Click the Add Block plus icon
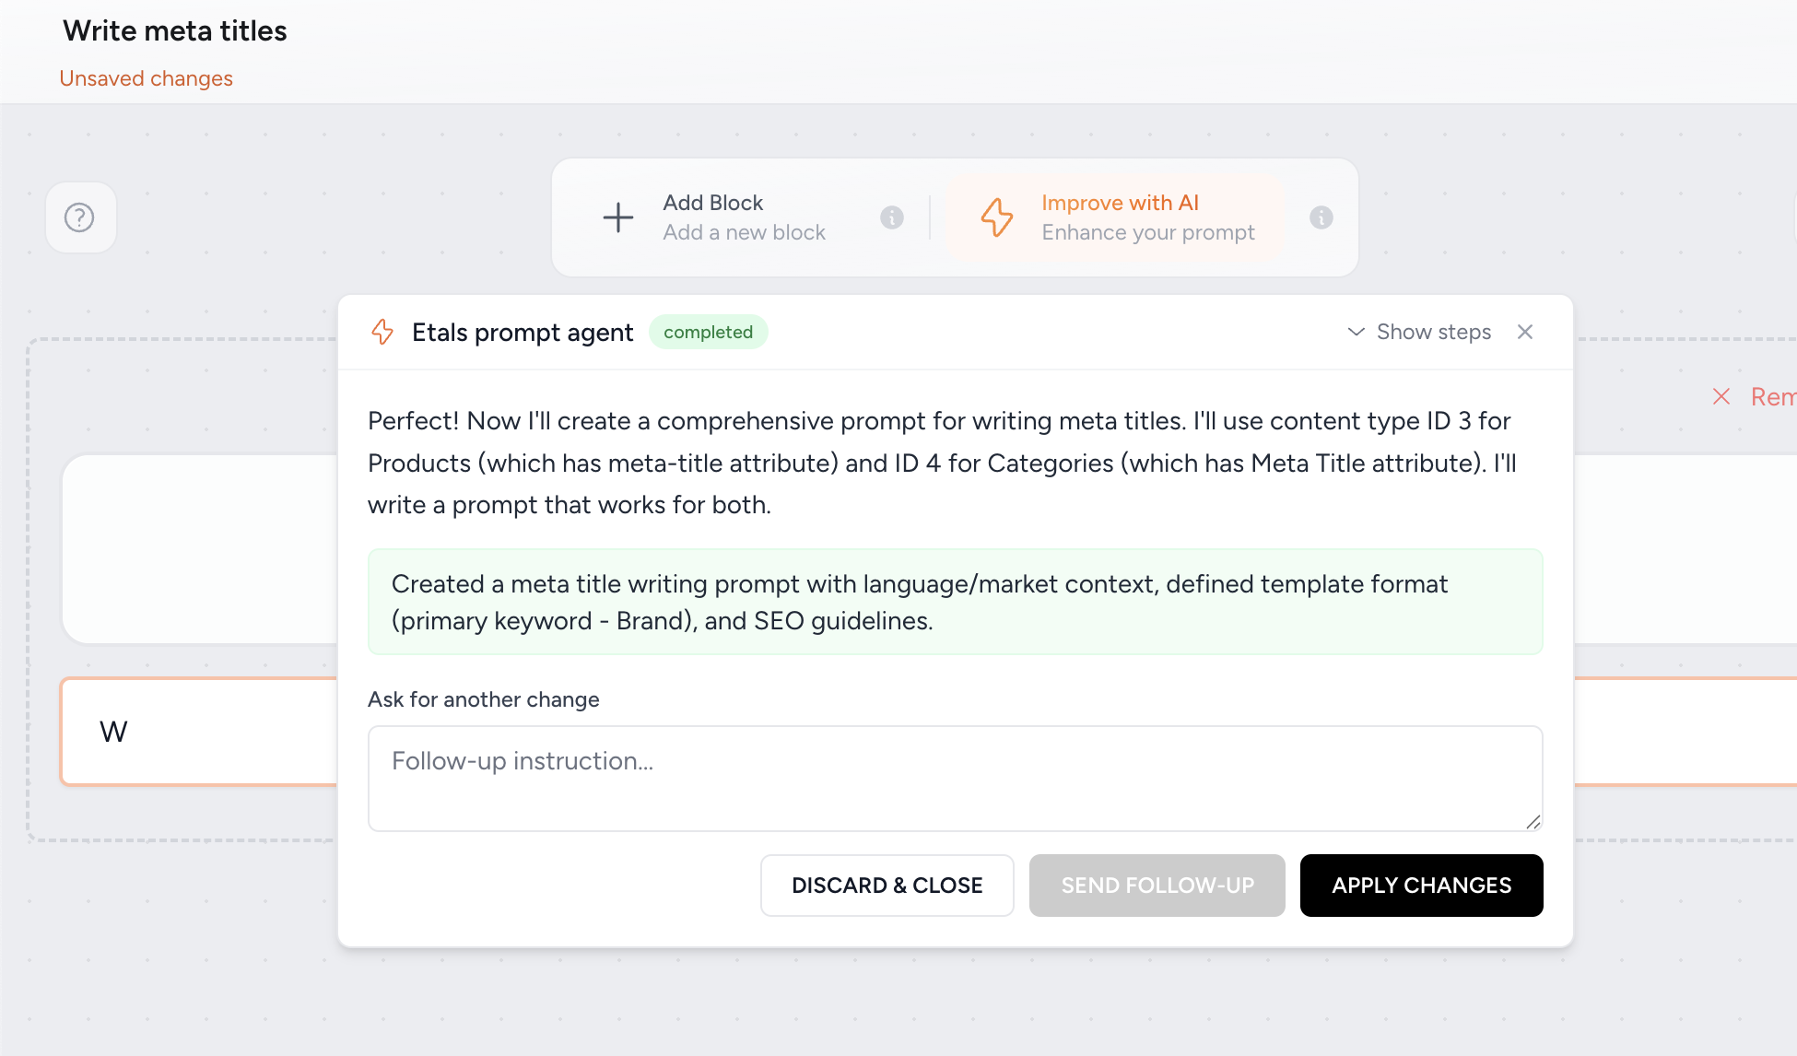1797x1056 pixels. pyautogui.click(x=618, y=217)
